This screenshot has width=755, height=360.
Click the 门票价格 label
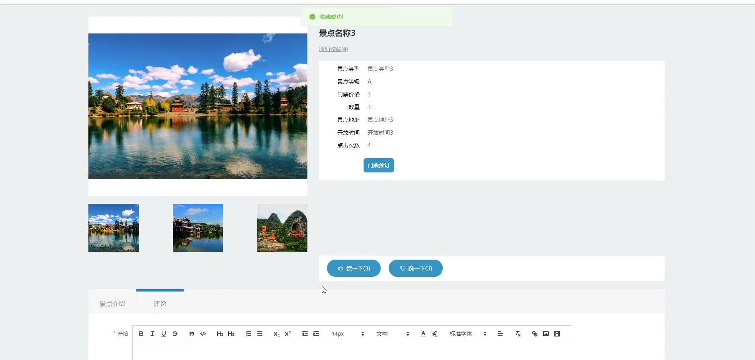[348, 94]
